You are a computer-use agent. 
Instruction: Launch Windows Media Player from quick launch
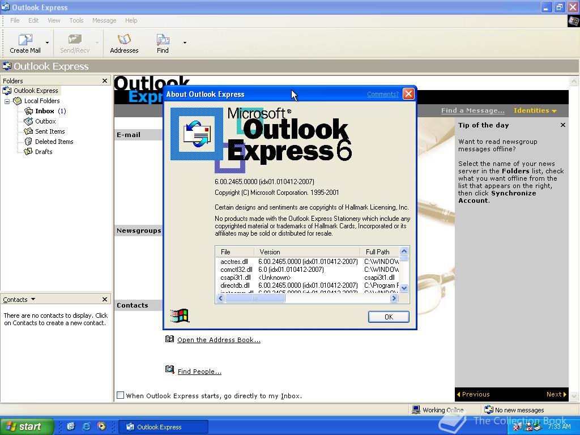(101, 427)
